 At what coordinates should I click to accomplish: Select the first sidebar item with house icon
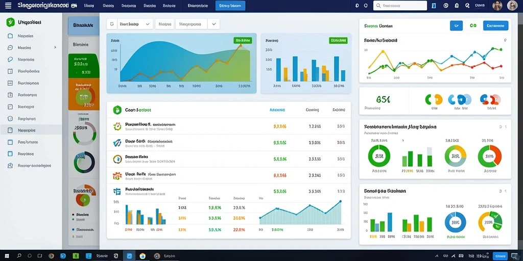coord(31,36)
